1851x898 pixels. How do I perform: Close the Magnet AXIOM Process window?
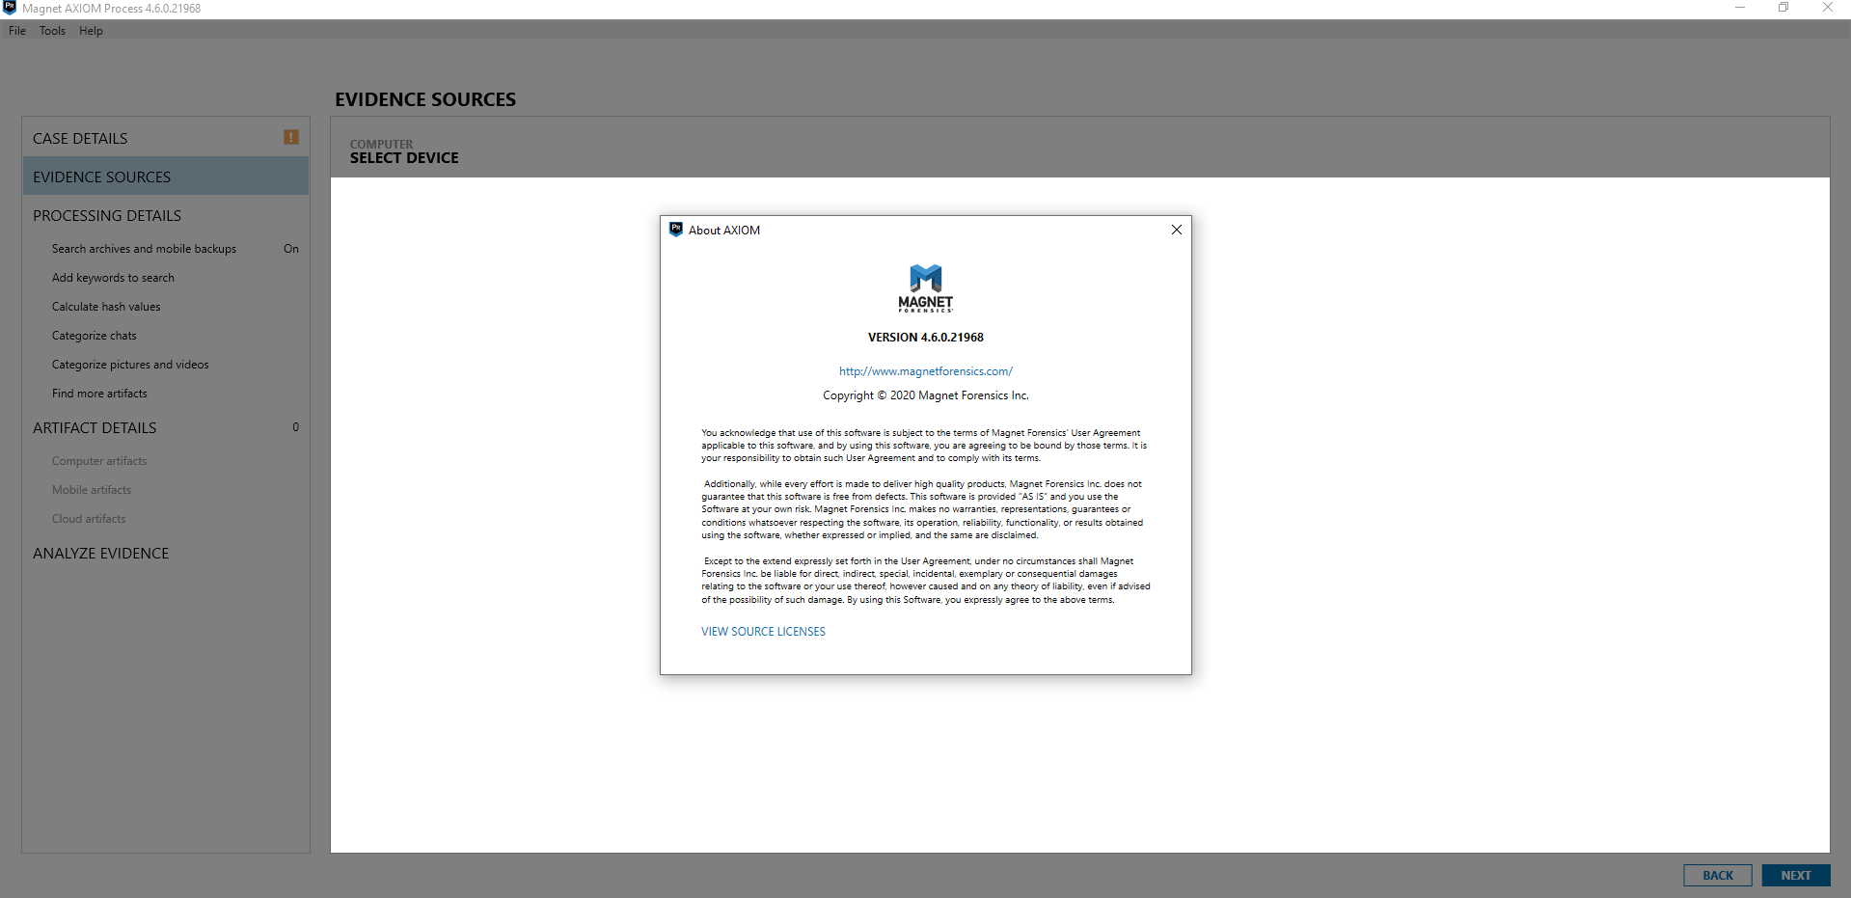[1827, 8]
